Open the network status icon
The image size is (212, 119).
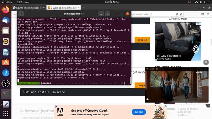click(196, 2)
